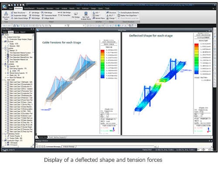The height and width of the screenshot is (174, 218).
Task: Select the FCM Bridge wizard
Action: (34, 15)
